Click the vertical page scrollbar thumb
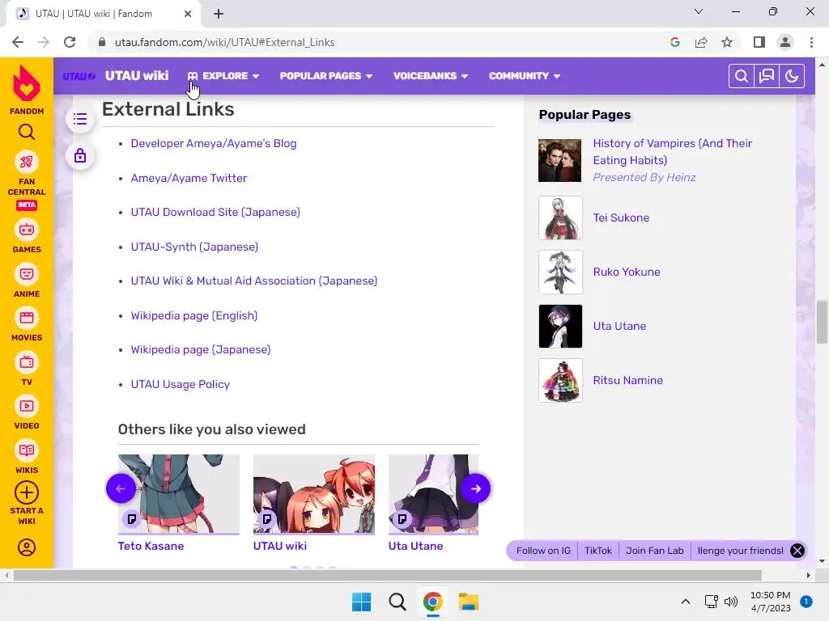The width and height of the screenshot is (829, 621). [x=822, y=321]
